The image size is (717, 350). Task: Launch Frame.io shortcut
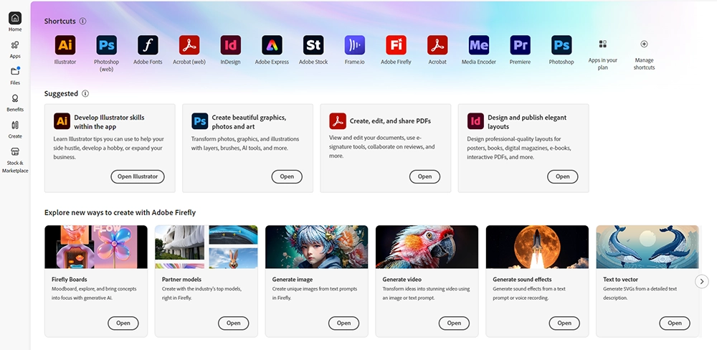click(x=354, y=45)
